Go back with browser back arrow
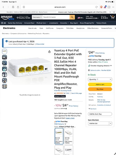Screen dimensions: 116x155 coord(3,7)
